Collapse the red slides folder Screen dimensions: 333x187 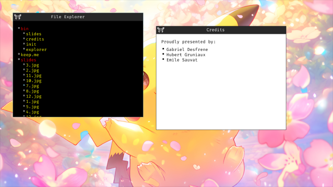coord(28,60)
